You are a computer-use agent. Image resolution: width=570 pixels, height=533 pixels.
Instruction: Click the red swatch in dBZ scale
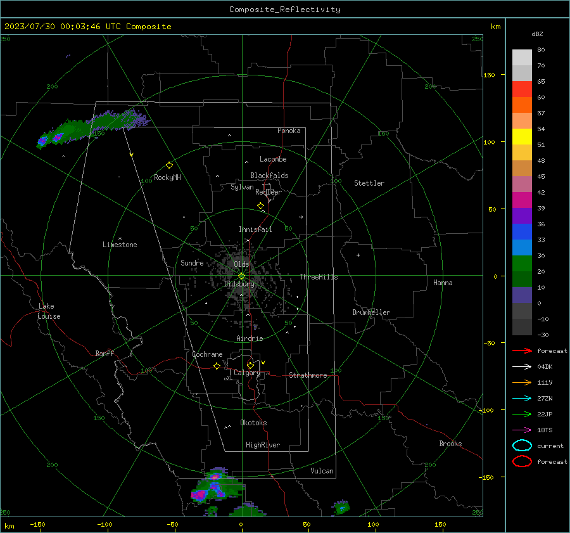(522, 89)
